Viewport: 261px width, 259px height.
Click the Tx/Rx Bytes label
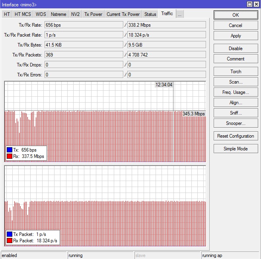[30, 45]
